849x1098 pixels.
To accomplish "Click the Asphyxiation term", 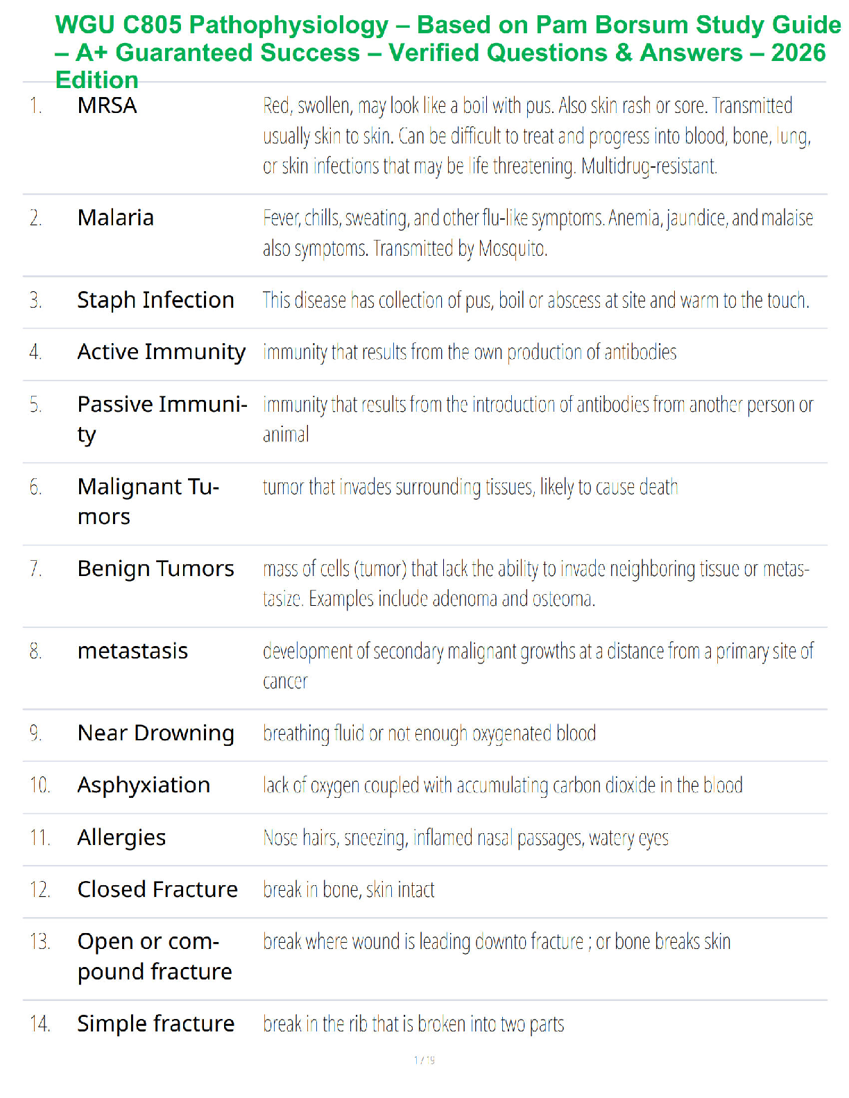I will tap(144, 785).
